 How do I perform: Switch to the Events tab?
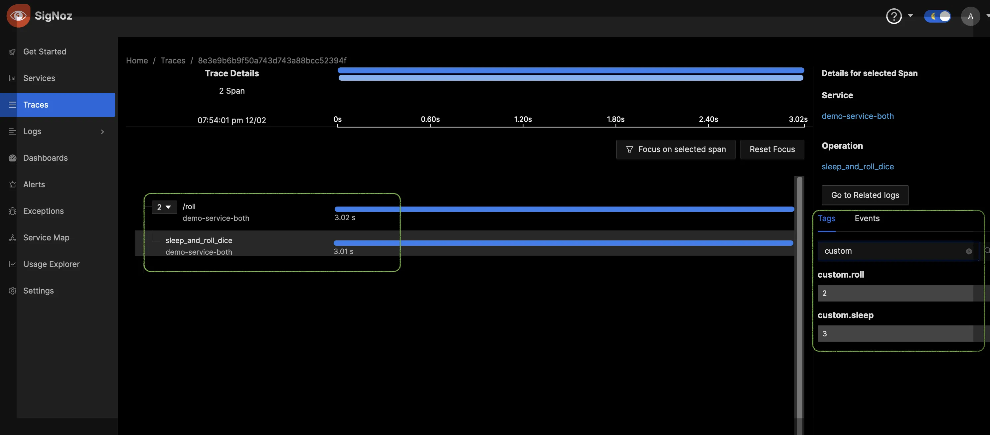tap(867, 218)
